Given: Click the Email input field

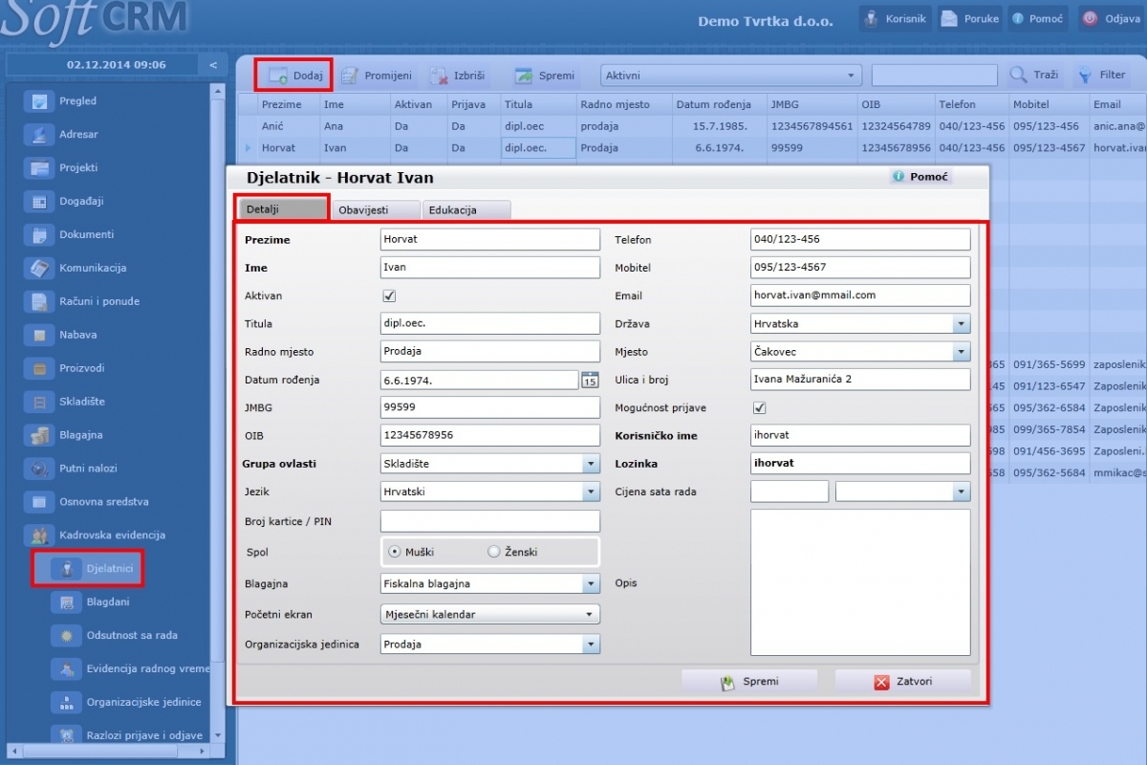Looking at the screenshot, I should click(x=861, y=295).
